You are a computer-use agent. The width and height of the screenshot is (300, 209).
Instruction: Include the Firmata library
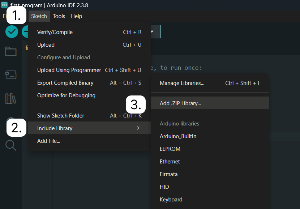(210, 174)
